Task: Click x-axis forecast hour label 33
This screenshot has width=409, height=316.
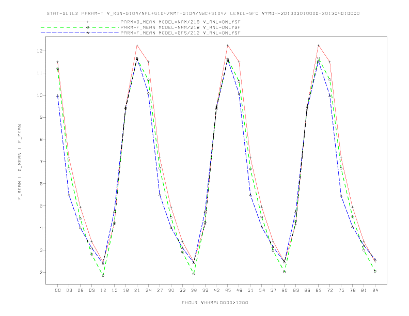Action: coord(182,290)
